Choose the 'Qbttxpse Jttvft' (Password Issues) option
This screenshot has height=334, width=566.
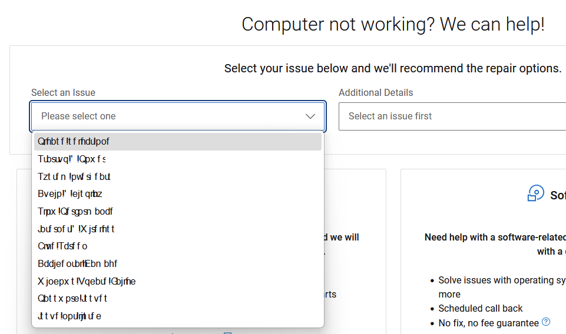coord(177,299)
